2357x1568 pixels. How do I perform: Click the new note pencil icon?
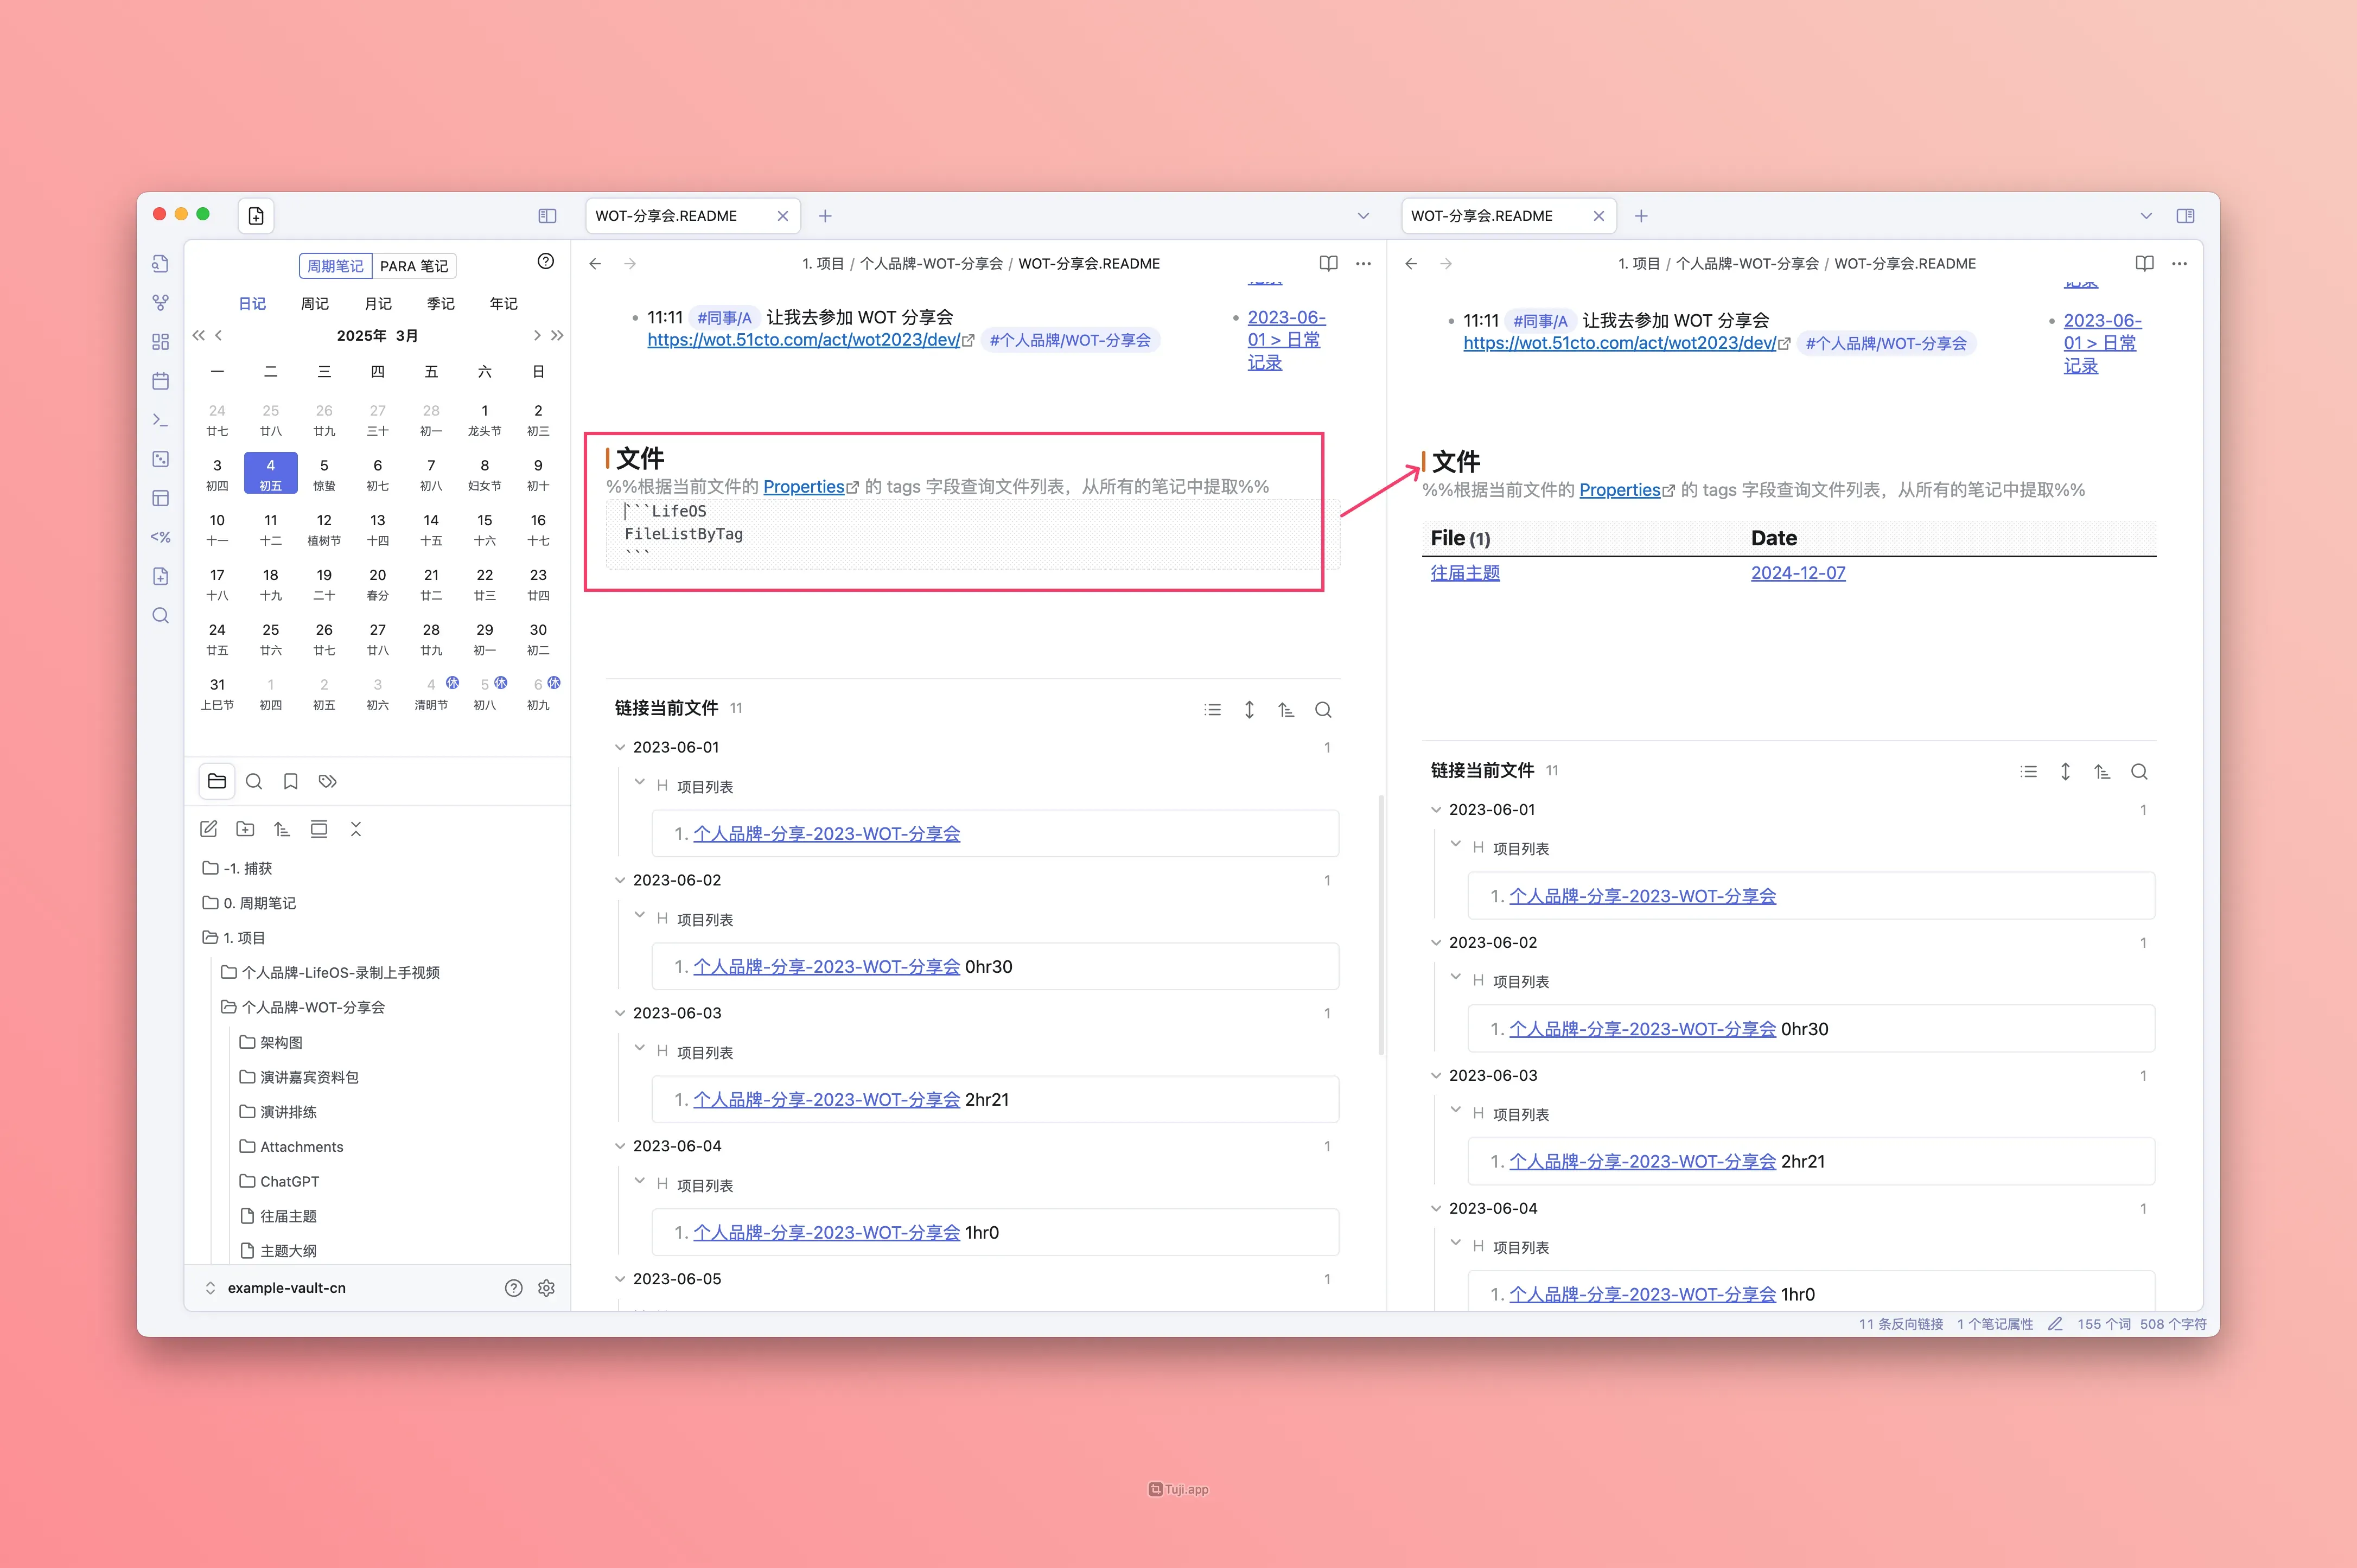click(x=209, y=829)
